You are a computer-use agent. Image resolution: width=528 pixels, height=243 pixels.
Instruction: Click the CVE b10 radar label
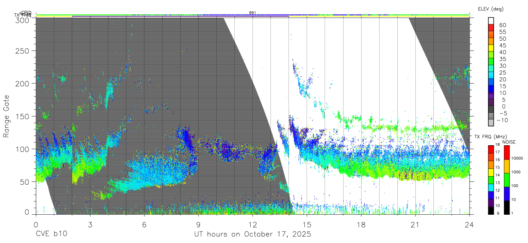click(51, 234)
